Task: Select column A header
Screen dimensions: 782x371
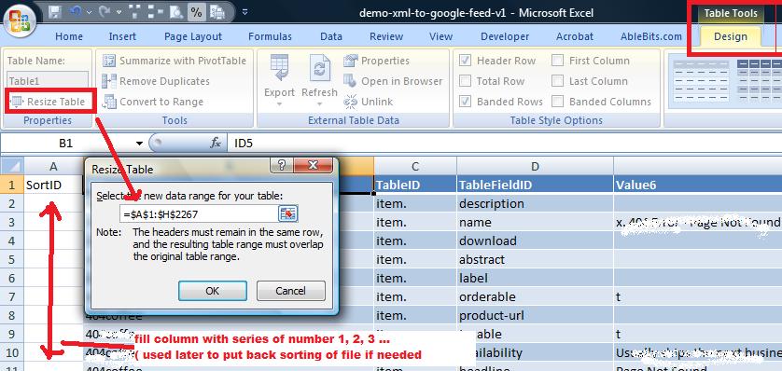Action: (x=53, y=166)
